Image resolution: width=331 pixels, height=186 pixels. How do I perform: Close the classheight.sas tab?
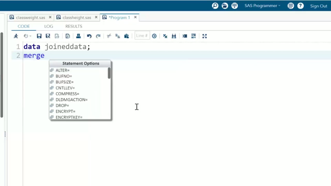[96, 17]
